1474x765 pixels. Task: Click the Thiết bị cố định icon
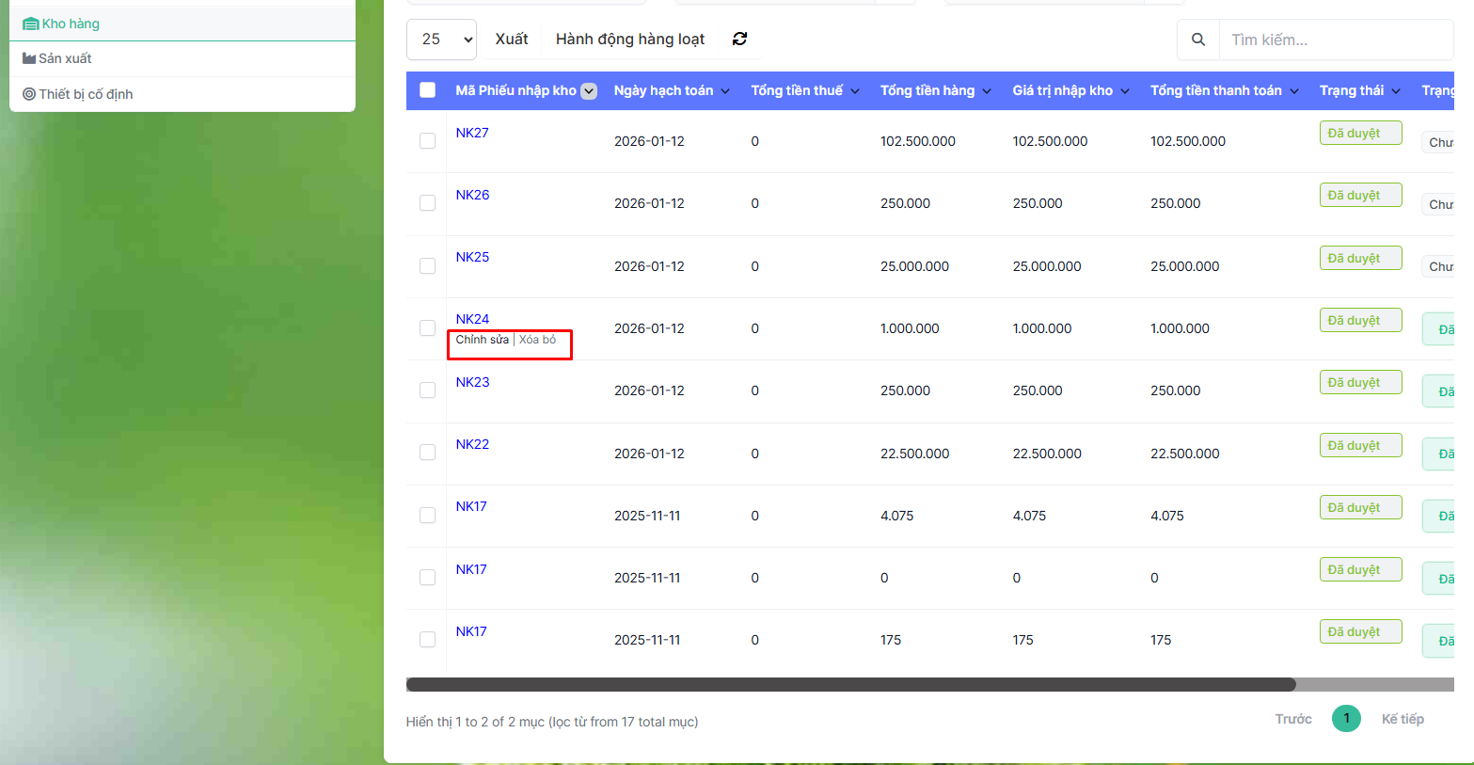coord(29,94)
